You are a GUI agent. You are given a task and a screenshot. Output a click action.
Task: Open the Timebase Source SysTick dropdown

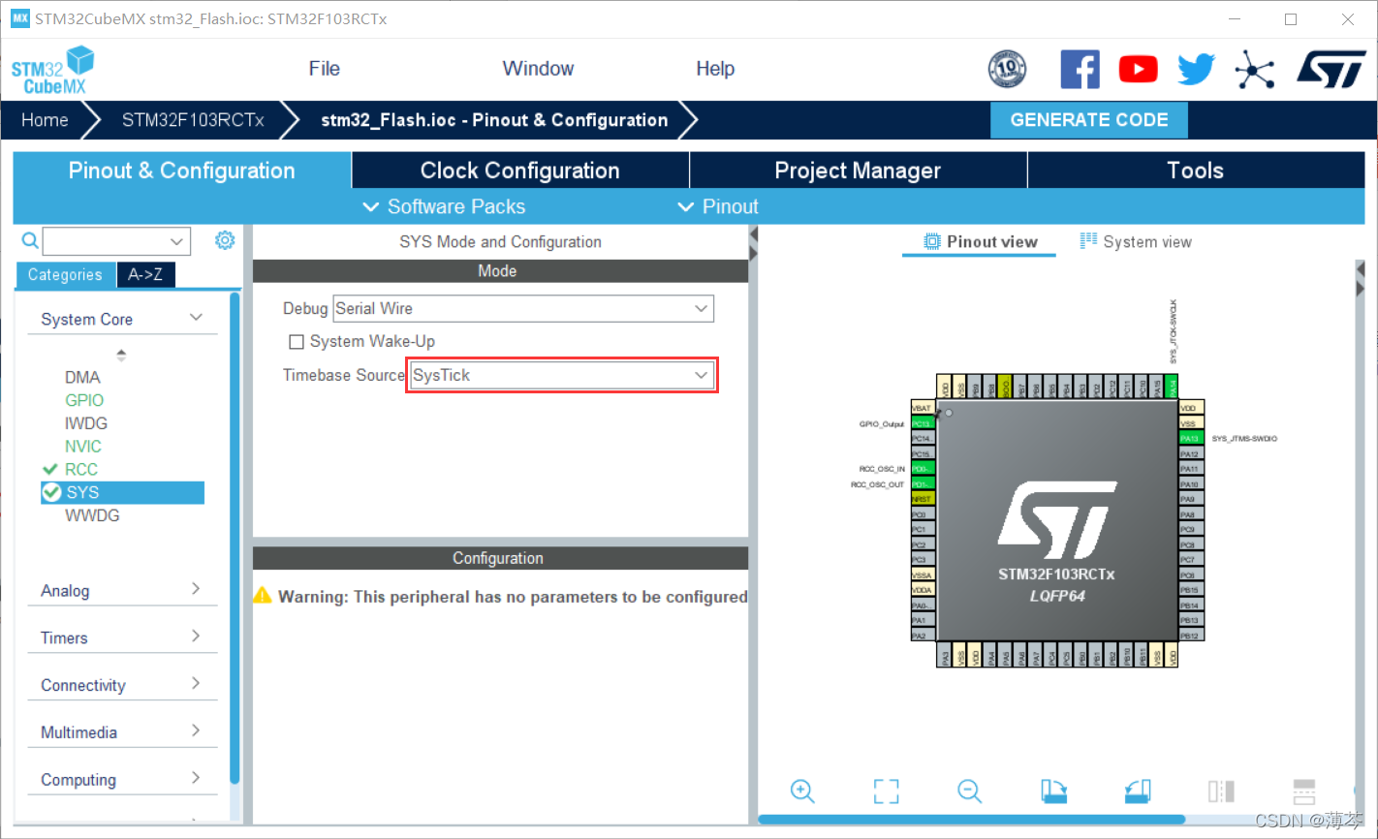[563, 375]
